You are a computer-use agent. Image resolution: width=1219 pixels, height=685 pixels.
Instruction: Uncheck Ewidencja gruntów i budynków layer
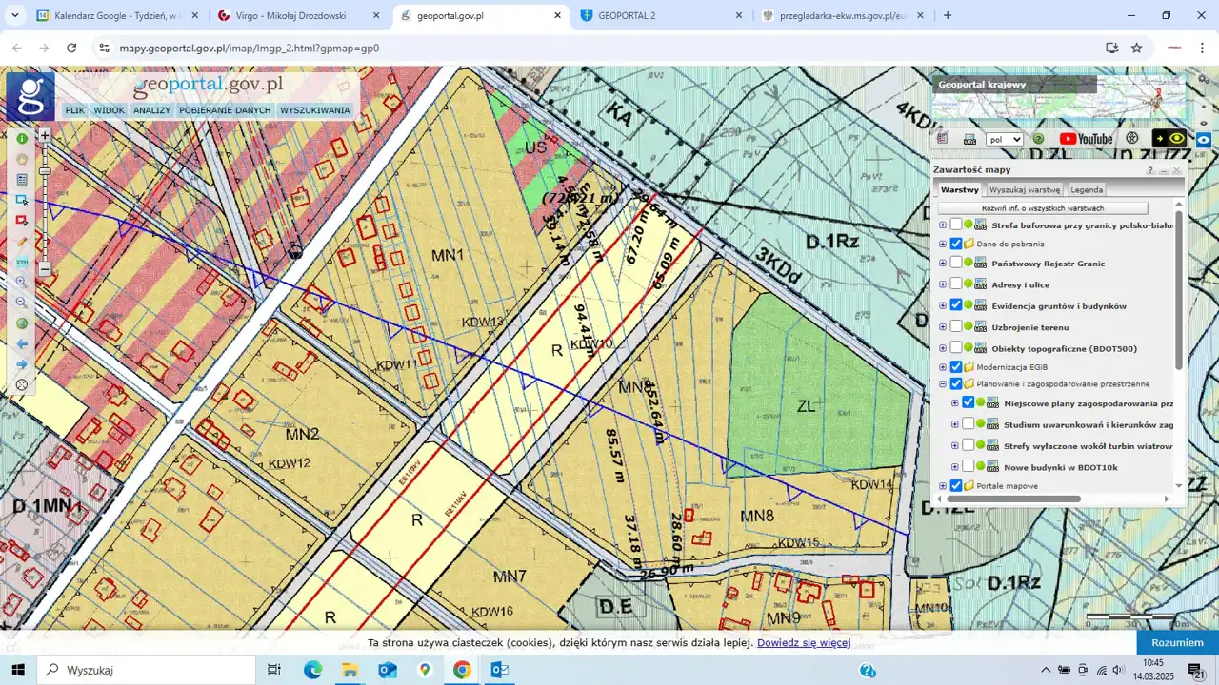956,305
